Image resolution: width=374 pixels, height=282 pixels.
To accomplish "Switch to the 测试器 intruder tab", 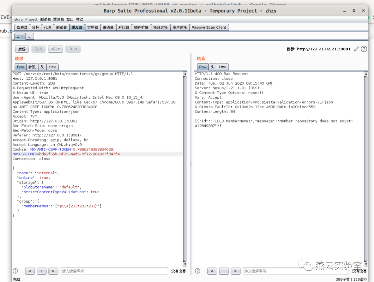I will (x=61, y=27).
